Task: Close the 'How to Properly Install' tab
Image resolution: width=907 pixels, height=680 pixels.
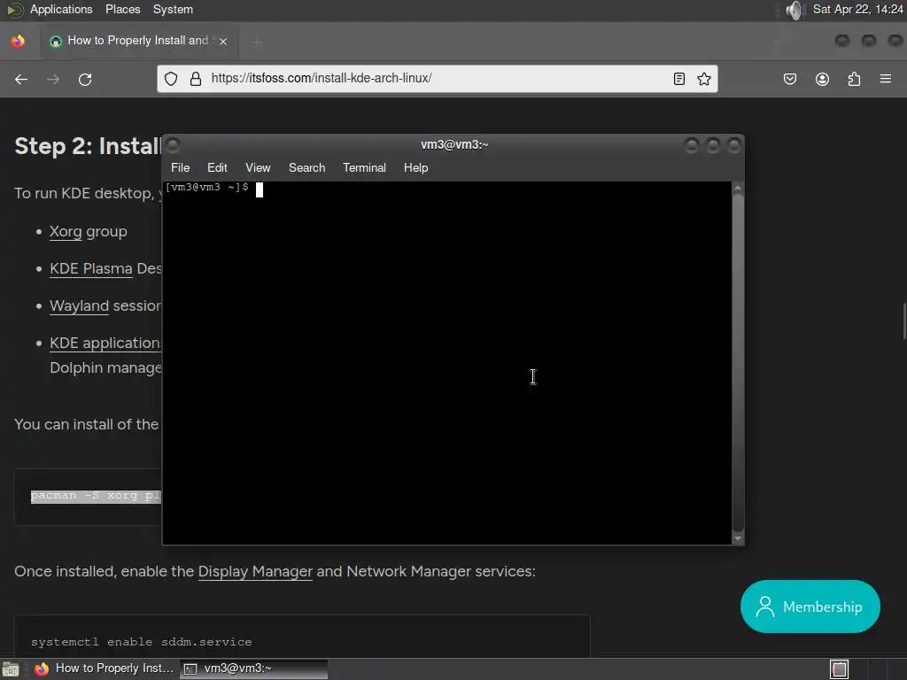Action: tap(223, 41)
